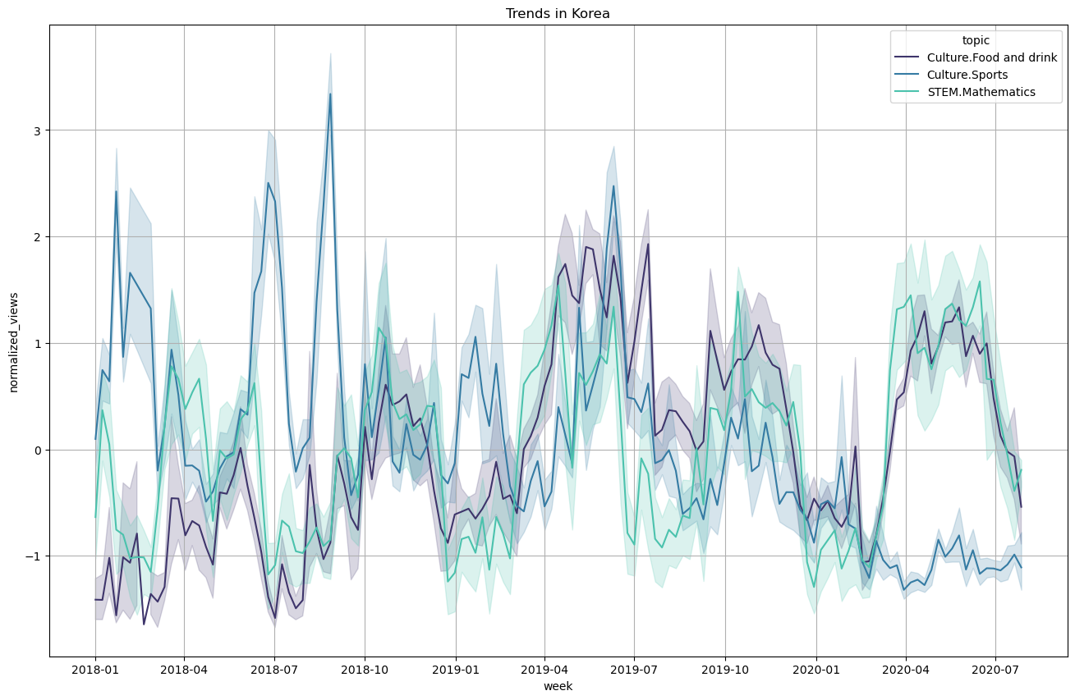Click the x-axis tick label 2019-10
The image size is (1075, 700).
[x=725, y=670]
